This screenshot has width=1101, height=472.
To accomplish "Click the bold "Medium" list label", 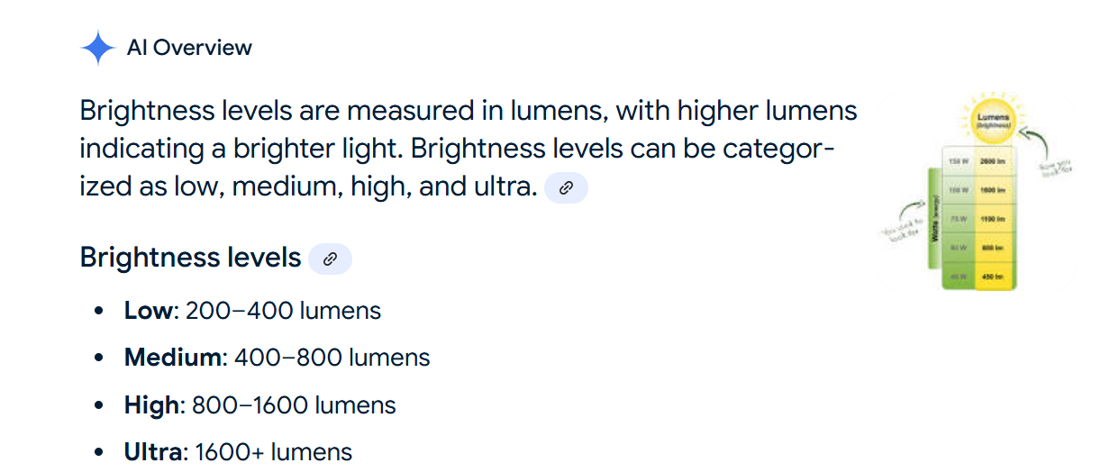I will pos(171,358).
